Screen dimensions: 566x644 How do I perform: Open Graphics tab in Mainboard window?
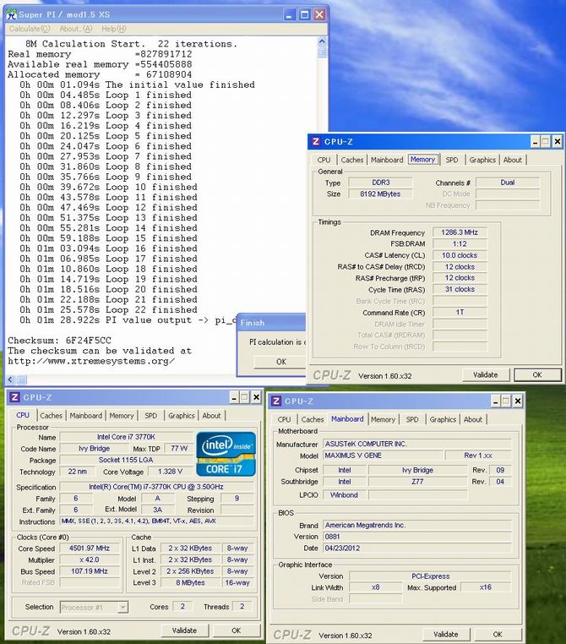(443, 420)
